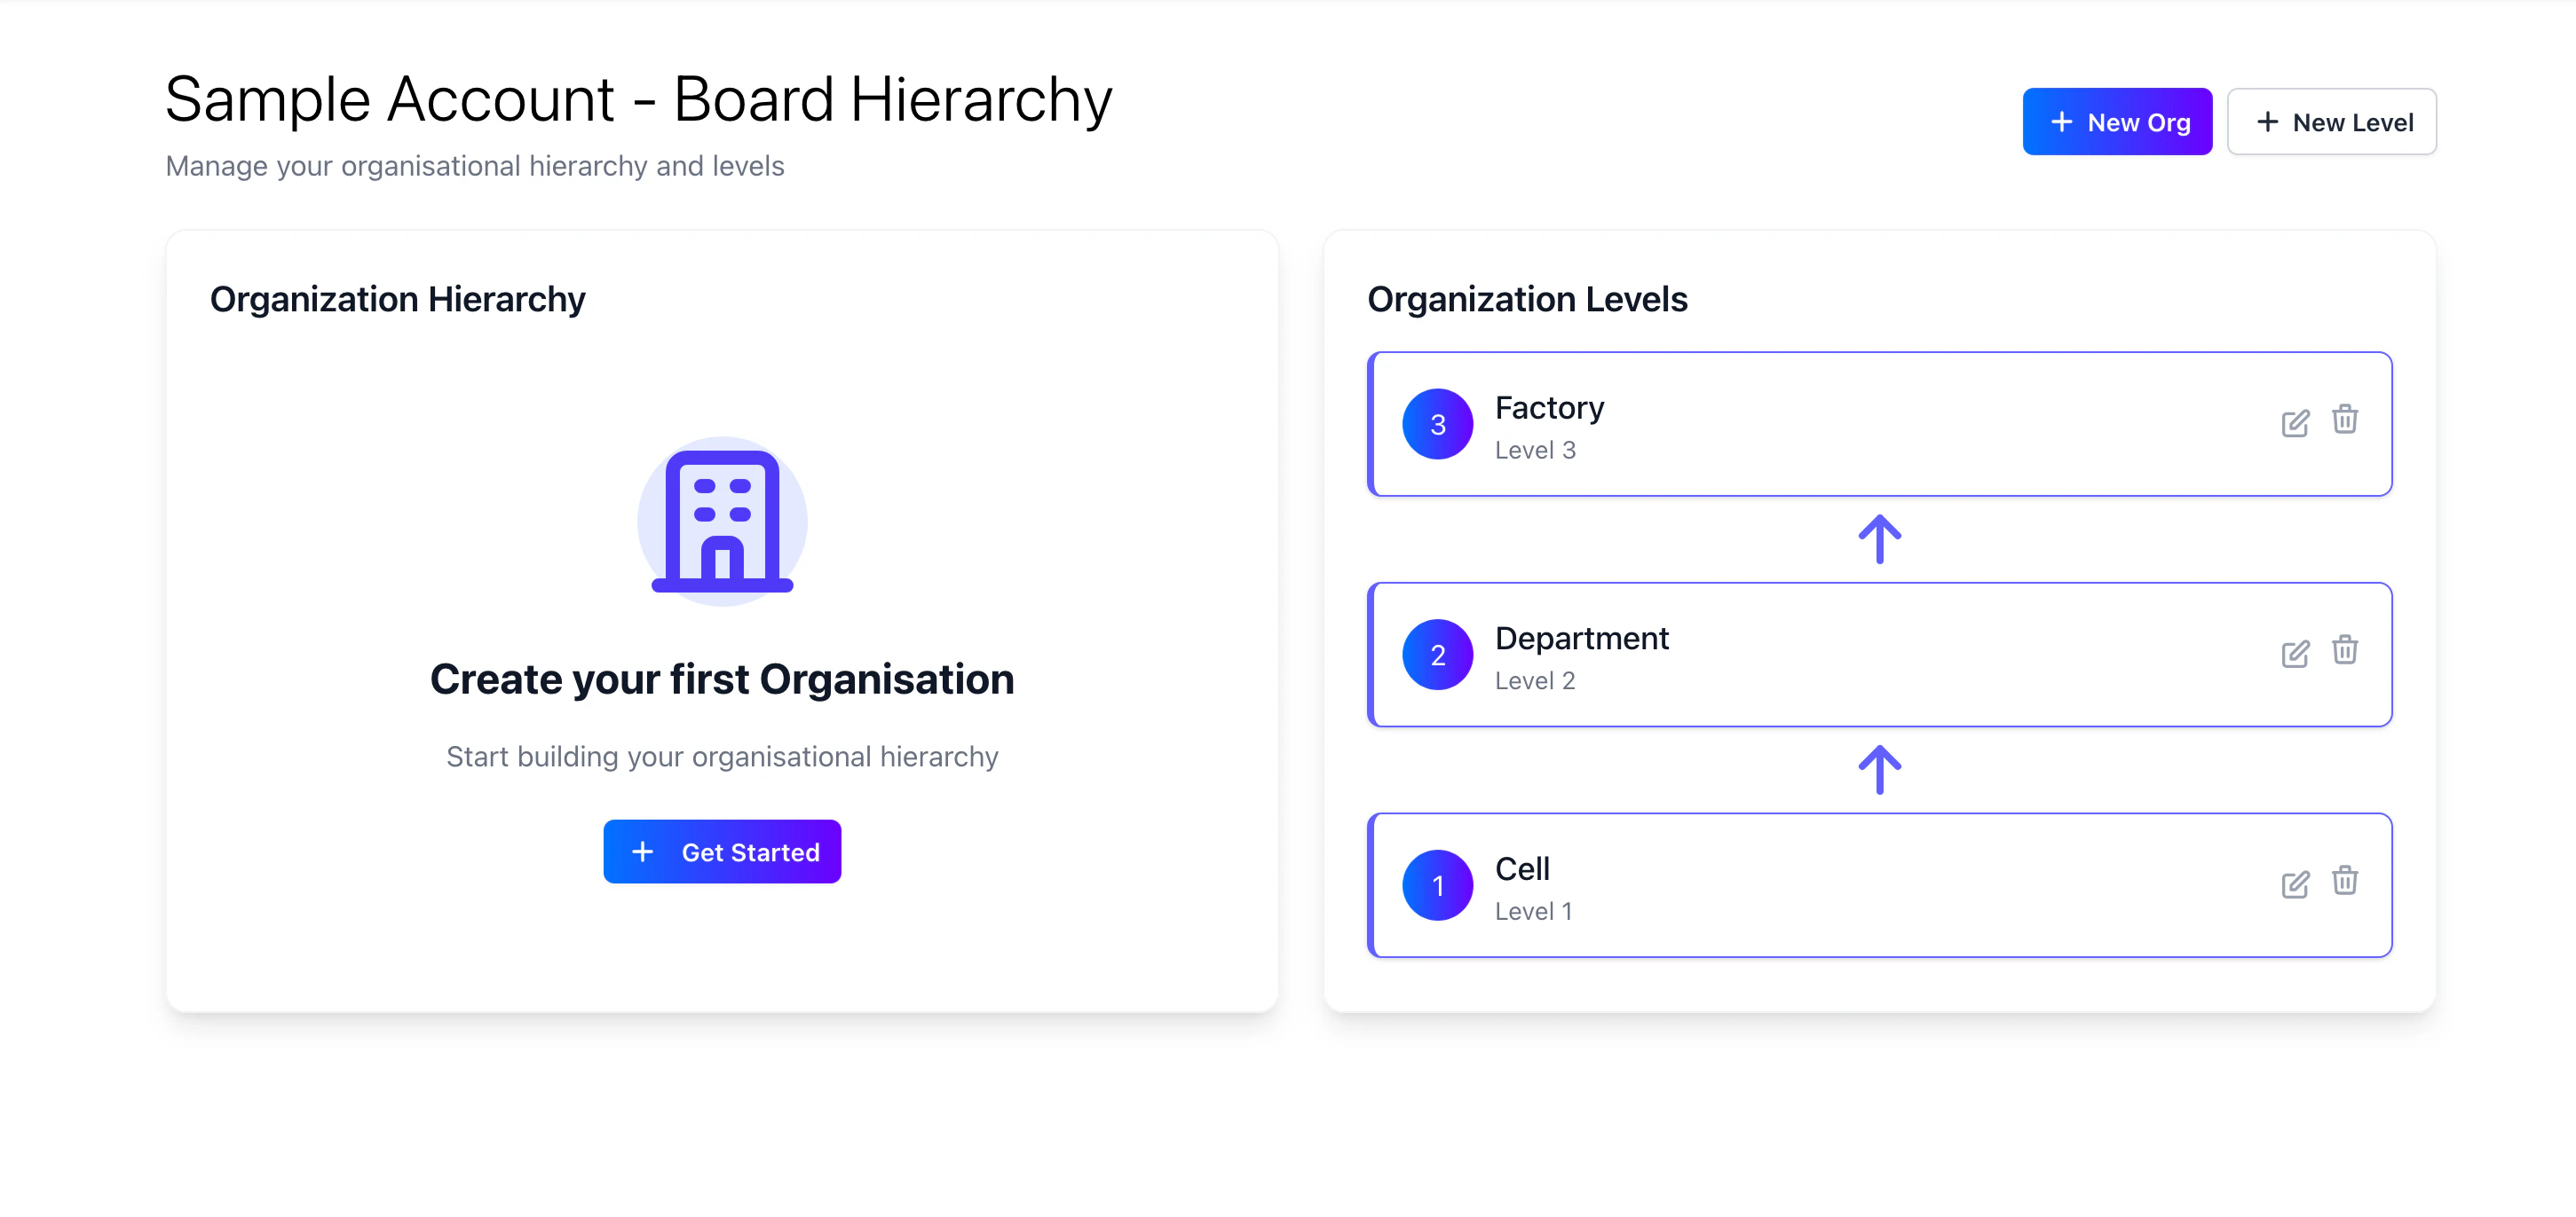The width and height of the screenshot is (2576, 1217).
Task: Delete the Factory level
Action: 2346,421
